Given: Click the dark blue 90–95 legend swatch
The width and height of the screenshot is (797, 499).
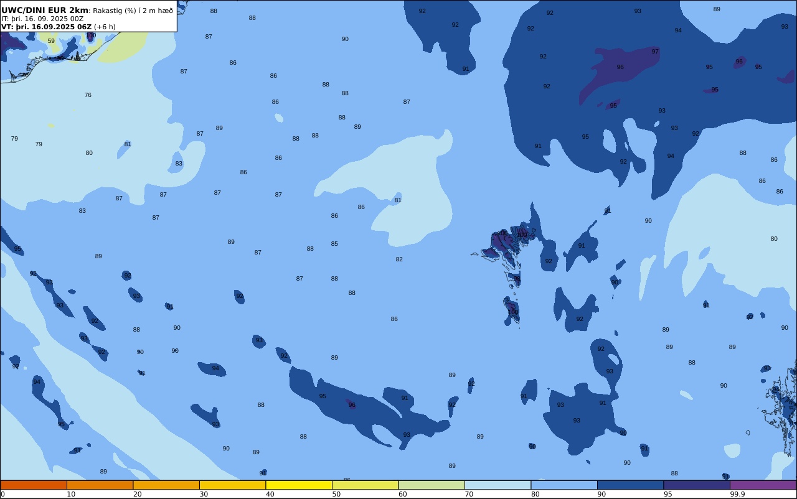Looking at the screenshot, I should [630, 485].
